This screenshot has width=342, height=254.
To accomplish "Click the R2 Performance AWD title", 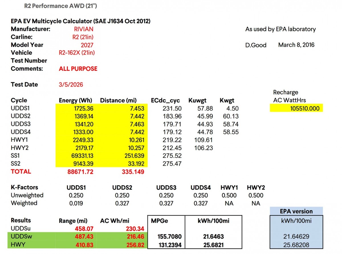I will [x=60, y=6].
